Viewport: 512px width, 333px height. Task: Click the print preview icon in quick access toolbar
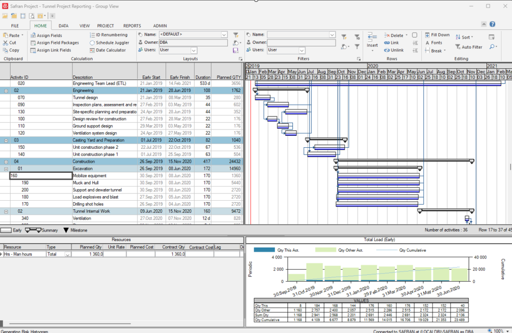pos(31,16)
